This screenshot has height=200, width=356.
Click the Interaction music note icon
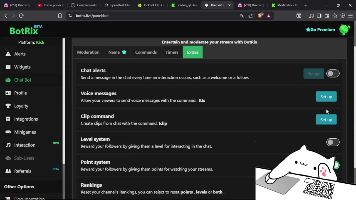pyautogui.click(x=8, y=145)
